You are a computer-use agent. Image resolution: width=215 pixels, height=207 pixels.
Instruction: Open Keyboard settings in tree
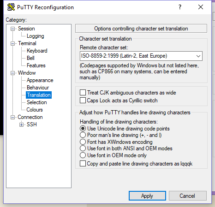coord(37,51)
